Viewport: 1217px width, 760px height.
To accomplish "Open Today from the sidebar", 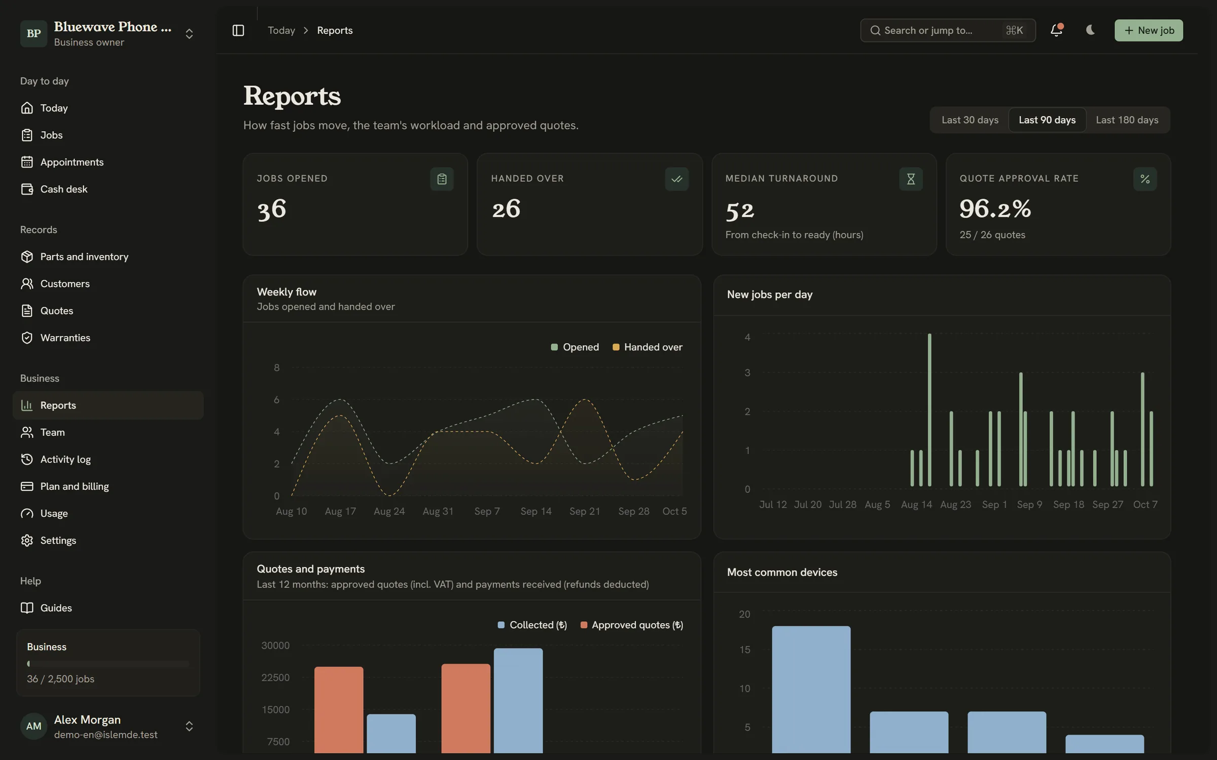I will [108, 108].
